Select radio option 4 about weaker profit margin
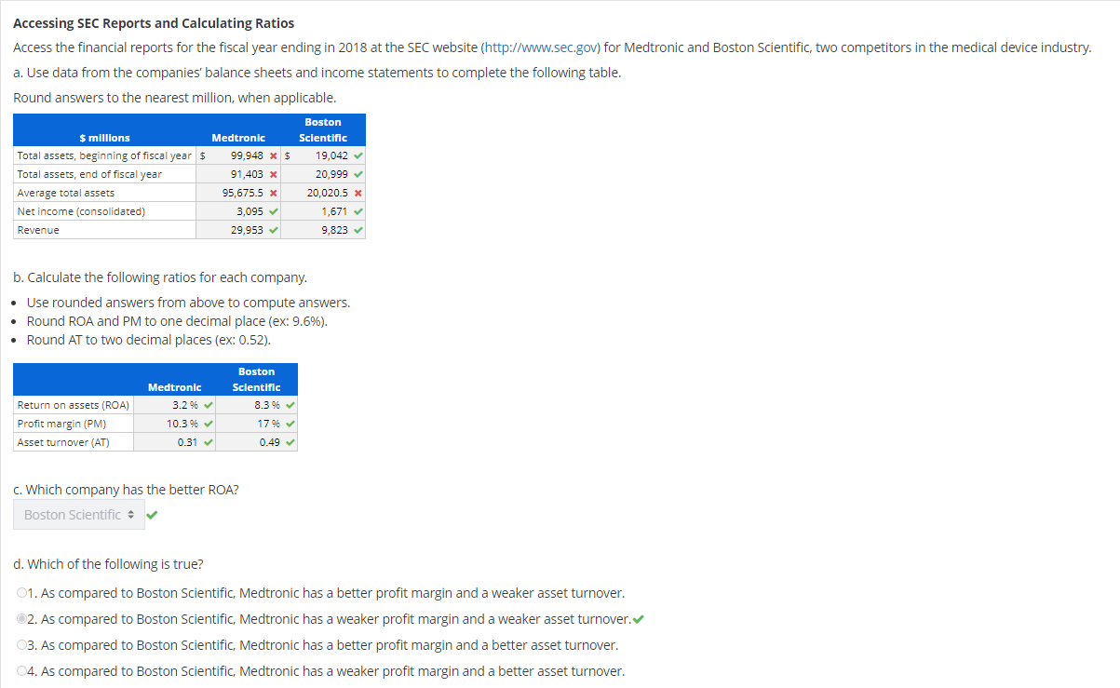The width and height of the screenshot is (1120, 688). pos(20,670)
